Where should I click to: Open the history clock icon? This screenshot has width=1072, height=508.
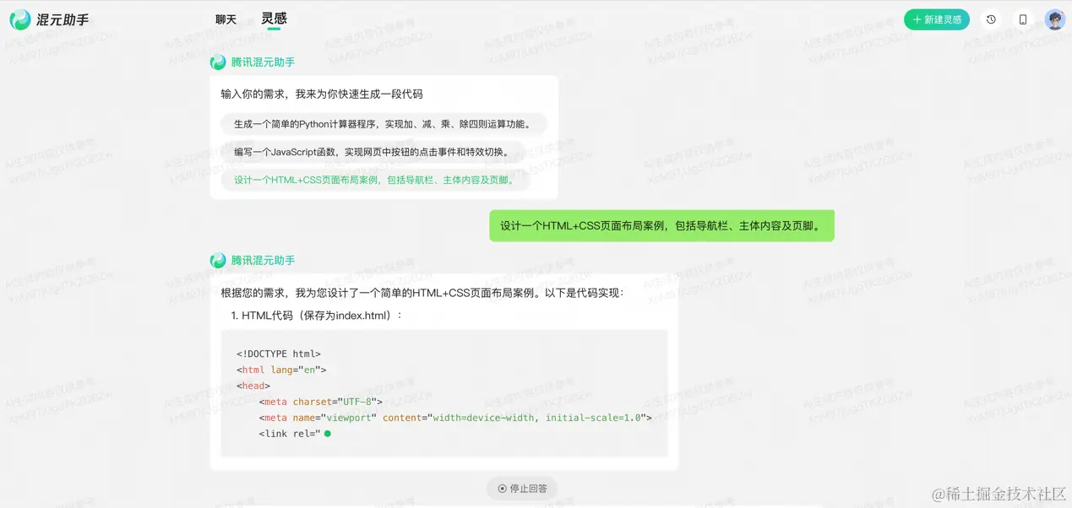point(991,19)
